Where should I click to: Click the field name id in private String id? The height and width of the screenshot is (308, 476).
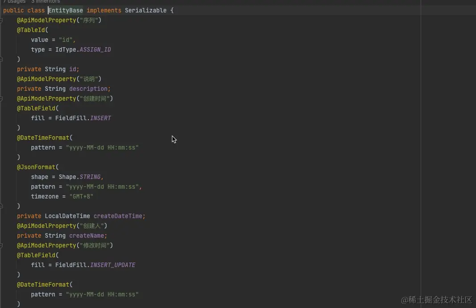pyautogui.click(x=73, y=69)
